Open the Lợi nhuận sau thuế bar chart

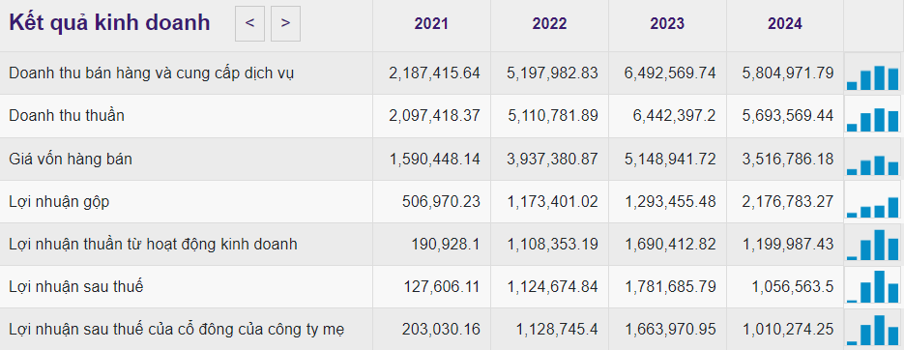[x=872, y=286]
